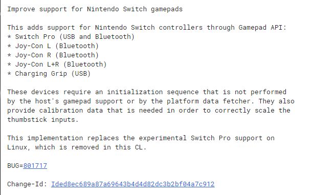Click the word 'experimental' in the text
334x195 pixels.
tap(163, 138)
